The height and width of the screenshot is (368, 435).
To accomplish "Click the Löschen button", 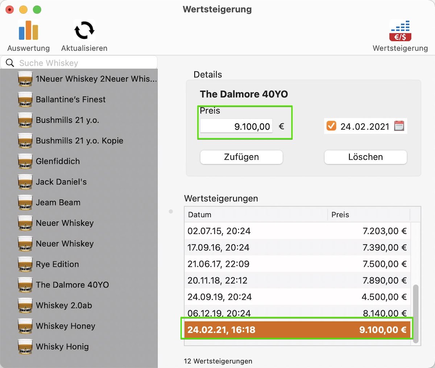I will pyautogui.click(x=365, y=157).
